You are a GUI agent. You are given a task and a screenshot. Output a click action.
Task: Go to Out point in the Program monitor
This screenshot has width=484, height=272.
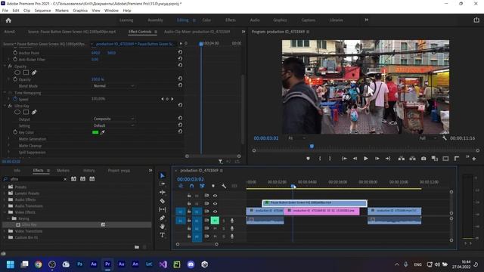click(x=388, y=159)
